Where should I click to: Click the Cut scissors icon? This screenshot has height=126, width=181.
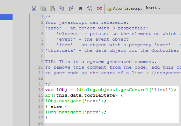(34, 8)
